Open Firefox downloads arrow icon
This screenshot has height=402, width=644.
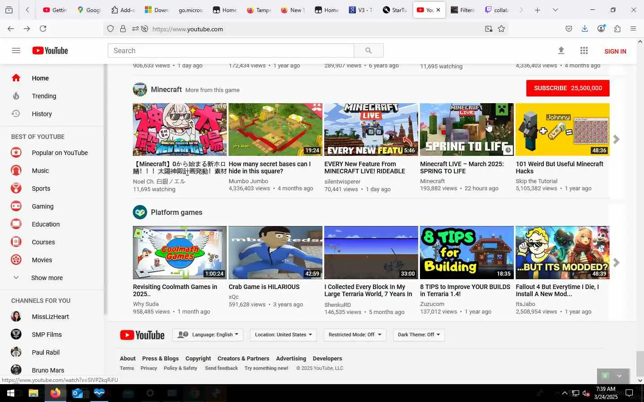[x=585, y=29]
